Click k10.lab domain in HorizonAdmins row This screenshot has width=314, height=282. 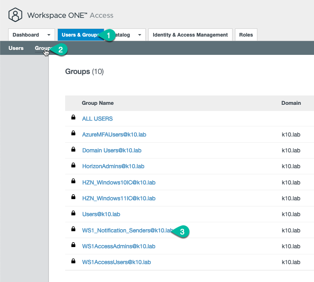coord(291,166)
